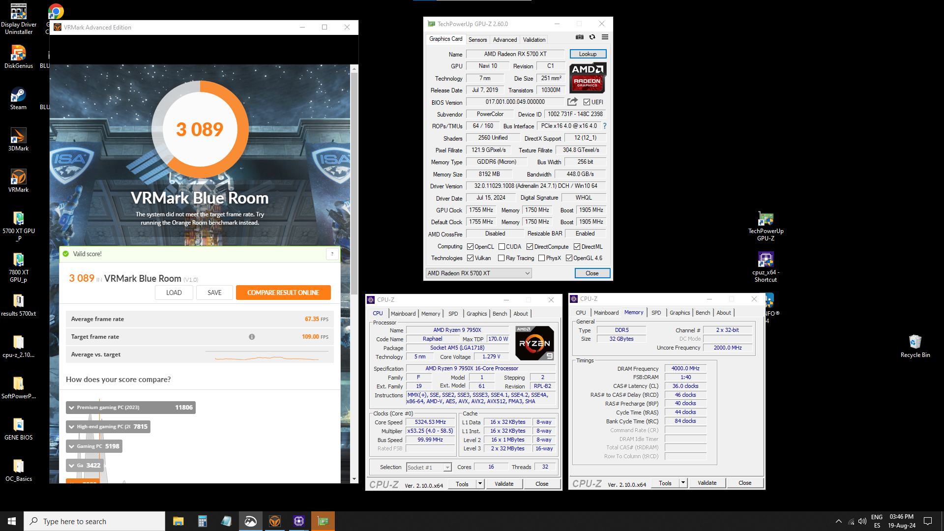Open GPU-Z hamburger menu
This screenshot has width=944, height=531.
tap(605, 37)
